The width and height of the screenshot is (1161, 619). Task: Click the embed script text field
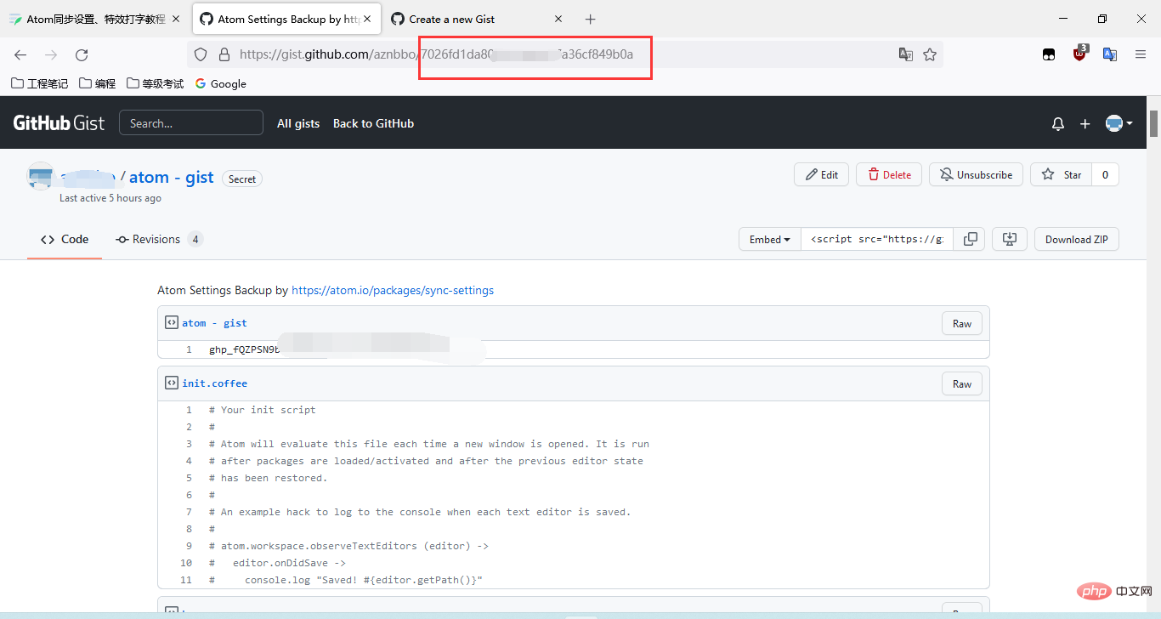(x=877, y=240)
